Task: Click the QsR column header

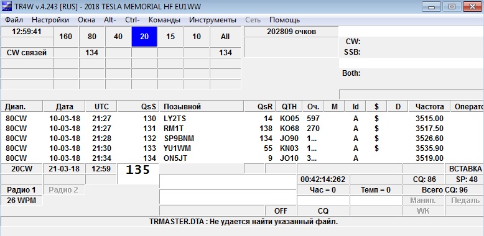Action: pyautogui.click(x=259, y=107)
